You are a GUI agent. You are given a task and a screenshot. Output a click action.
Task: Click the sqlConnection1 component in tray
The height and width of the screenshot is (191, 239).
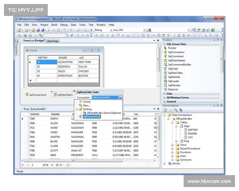point(36,95)
